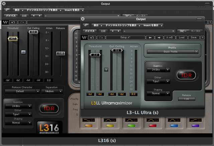Open L3-LL Dither Type1 dropdown
The height and width of the screenshot is (146, 214).
point(158,81)
